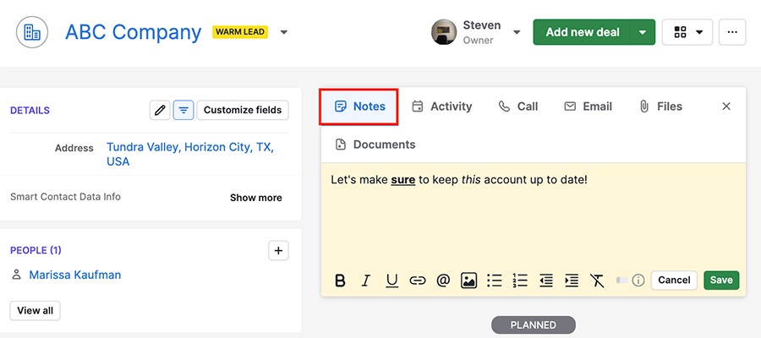Viewport: 761px width, 338px height.
Task: Add a numbered list to note
Action: pos(520,281)
